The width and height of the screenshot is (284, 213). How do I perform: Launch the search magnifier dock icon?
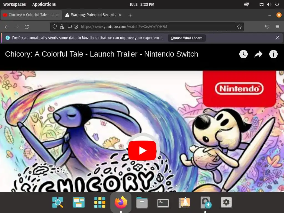point(58,202)
